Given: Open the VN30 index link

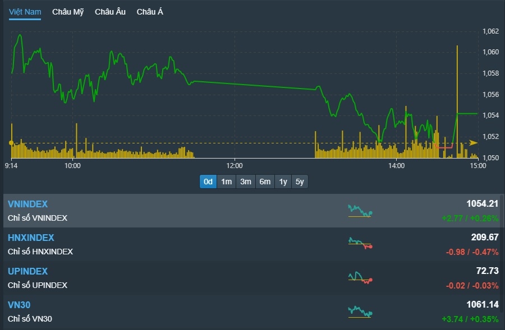Looking at the screenshot, I should pos(19,305).
